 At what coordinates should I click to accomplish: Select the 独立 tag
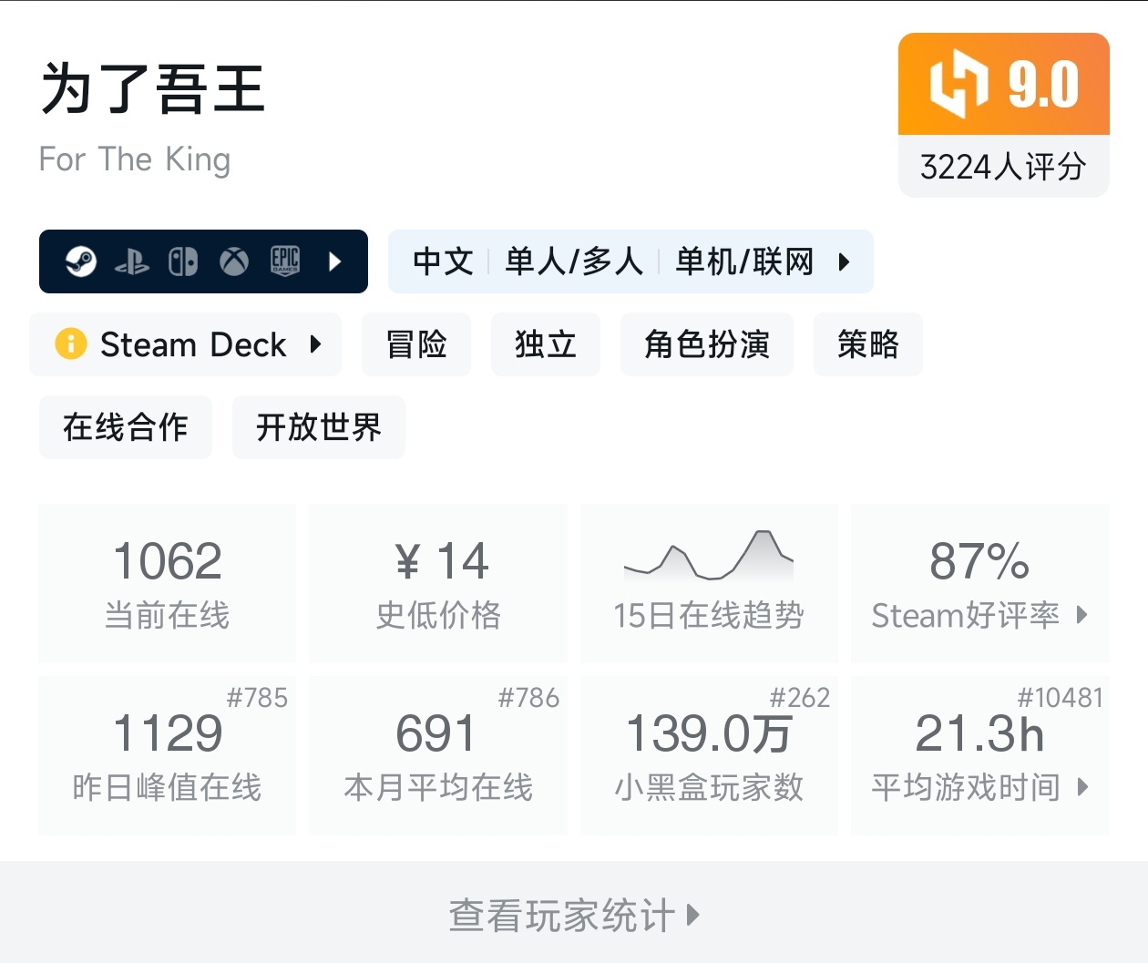546,344
